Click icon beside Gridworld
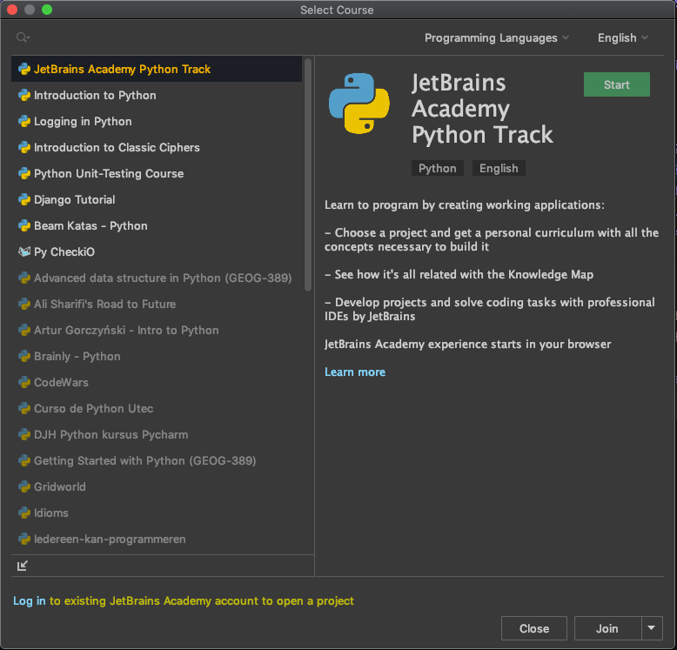Image resolution: width=677 pixels, height=650 pixels. click(24, 487)
